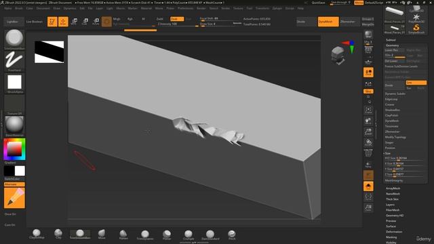Image resolution: width=434 pixels, height=244 pixels.
Task: Open the current brush thumbnail TrimSmoothBorder
Action: click(x=14, y=39)
